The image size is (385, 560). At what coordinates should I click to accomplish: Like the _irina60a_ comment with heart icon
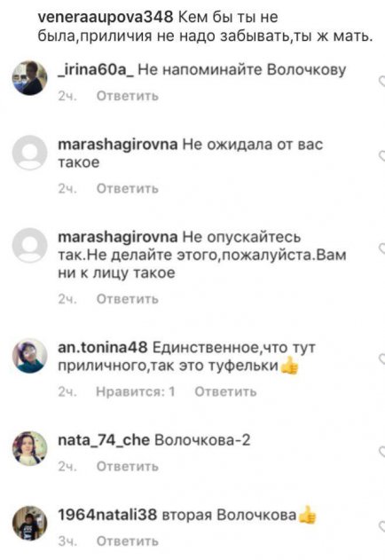tap(382, 82)
